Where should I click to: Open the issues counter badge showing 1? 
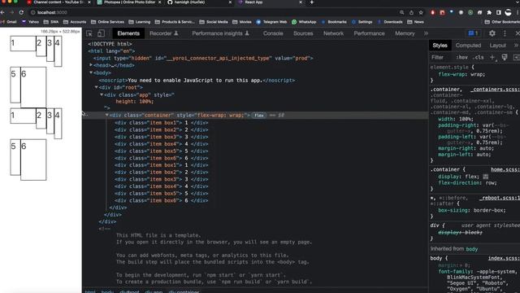click(473, 33)
